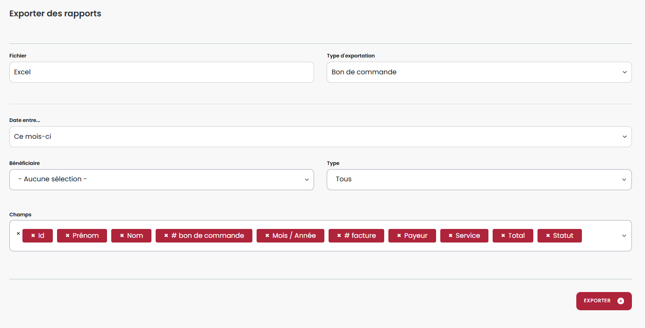Delete the # facture field tag
The width and height of the screenshot is (645, 328).
[339, 236]
